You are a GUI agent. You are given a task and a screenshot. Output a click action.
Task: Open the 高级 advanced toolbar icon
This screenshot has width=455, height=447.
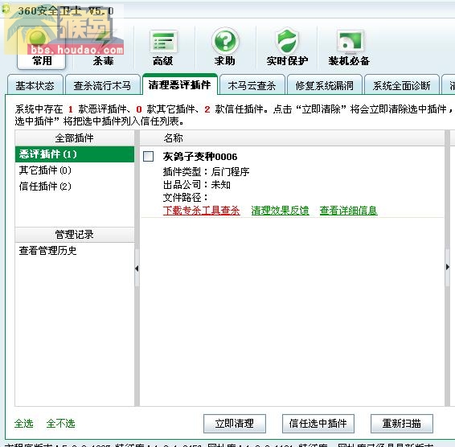pos(163,48)
